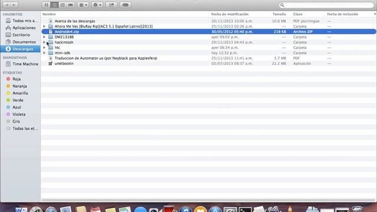
Task: Click the date 30/05/2012 05:40 p.m.
Action: [232, 31]
